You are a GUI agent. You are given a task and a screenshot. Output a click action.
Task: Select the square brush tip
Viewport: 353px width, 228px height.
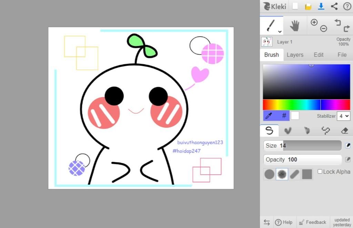[307, 174]
